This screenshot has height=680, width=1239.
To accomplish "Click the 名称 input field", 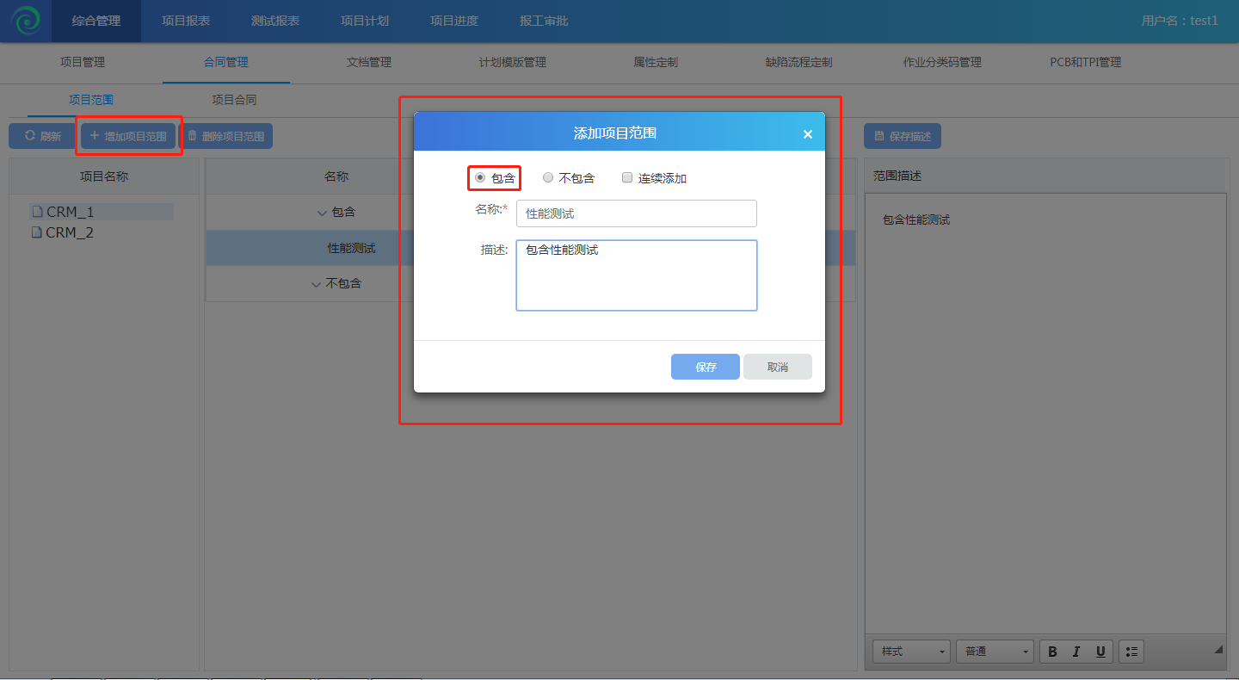I will pos(636,213).
